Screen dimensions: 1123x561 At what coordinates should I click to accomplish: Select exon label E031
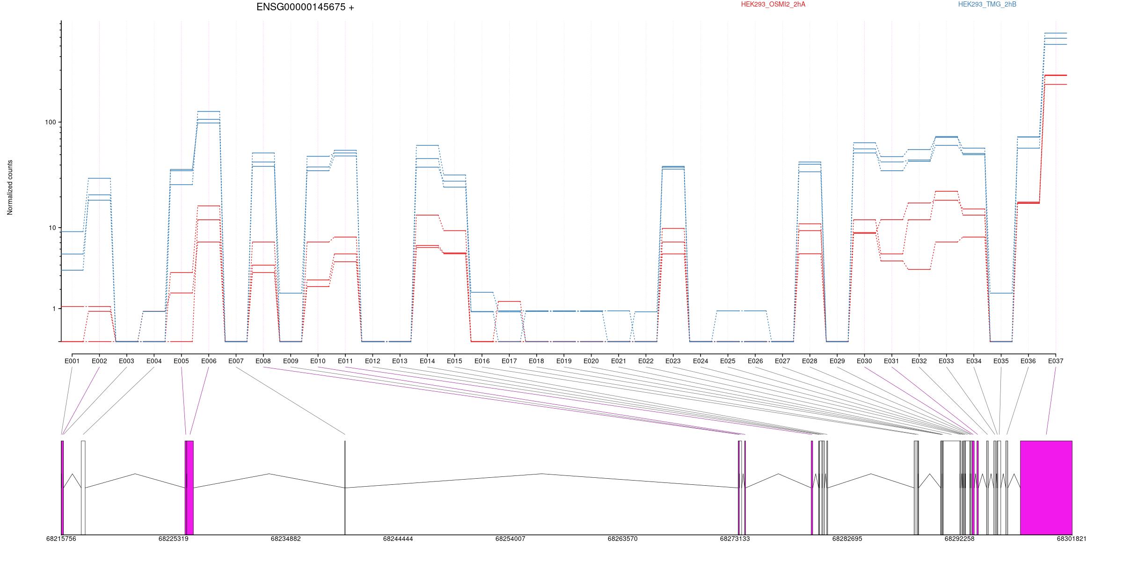891,361
